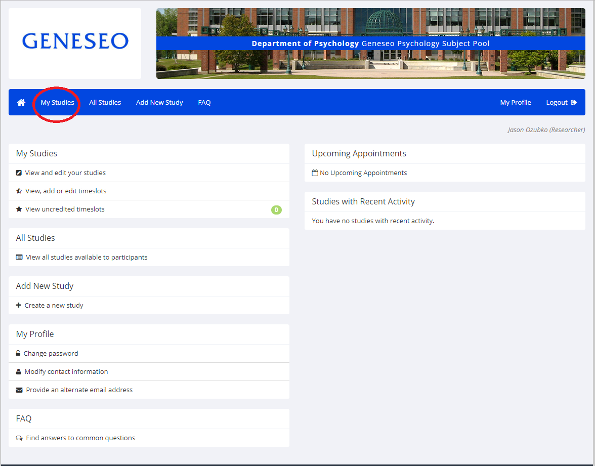Screen dimensions: 595x466
Task: Select Add New Study in top menu
Action: click(159, 103)
